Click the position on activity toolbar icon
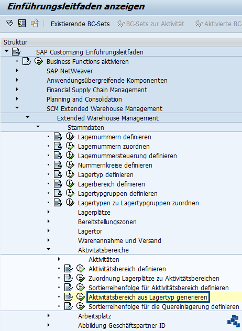Image resolution: width=242 pixels, height=331 pixels. click(x=22, y=23)
